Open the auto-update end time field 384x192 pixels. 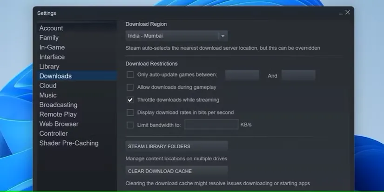click(x=298, y=75)
